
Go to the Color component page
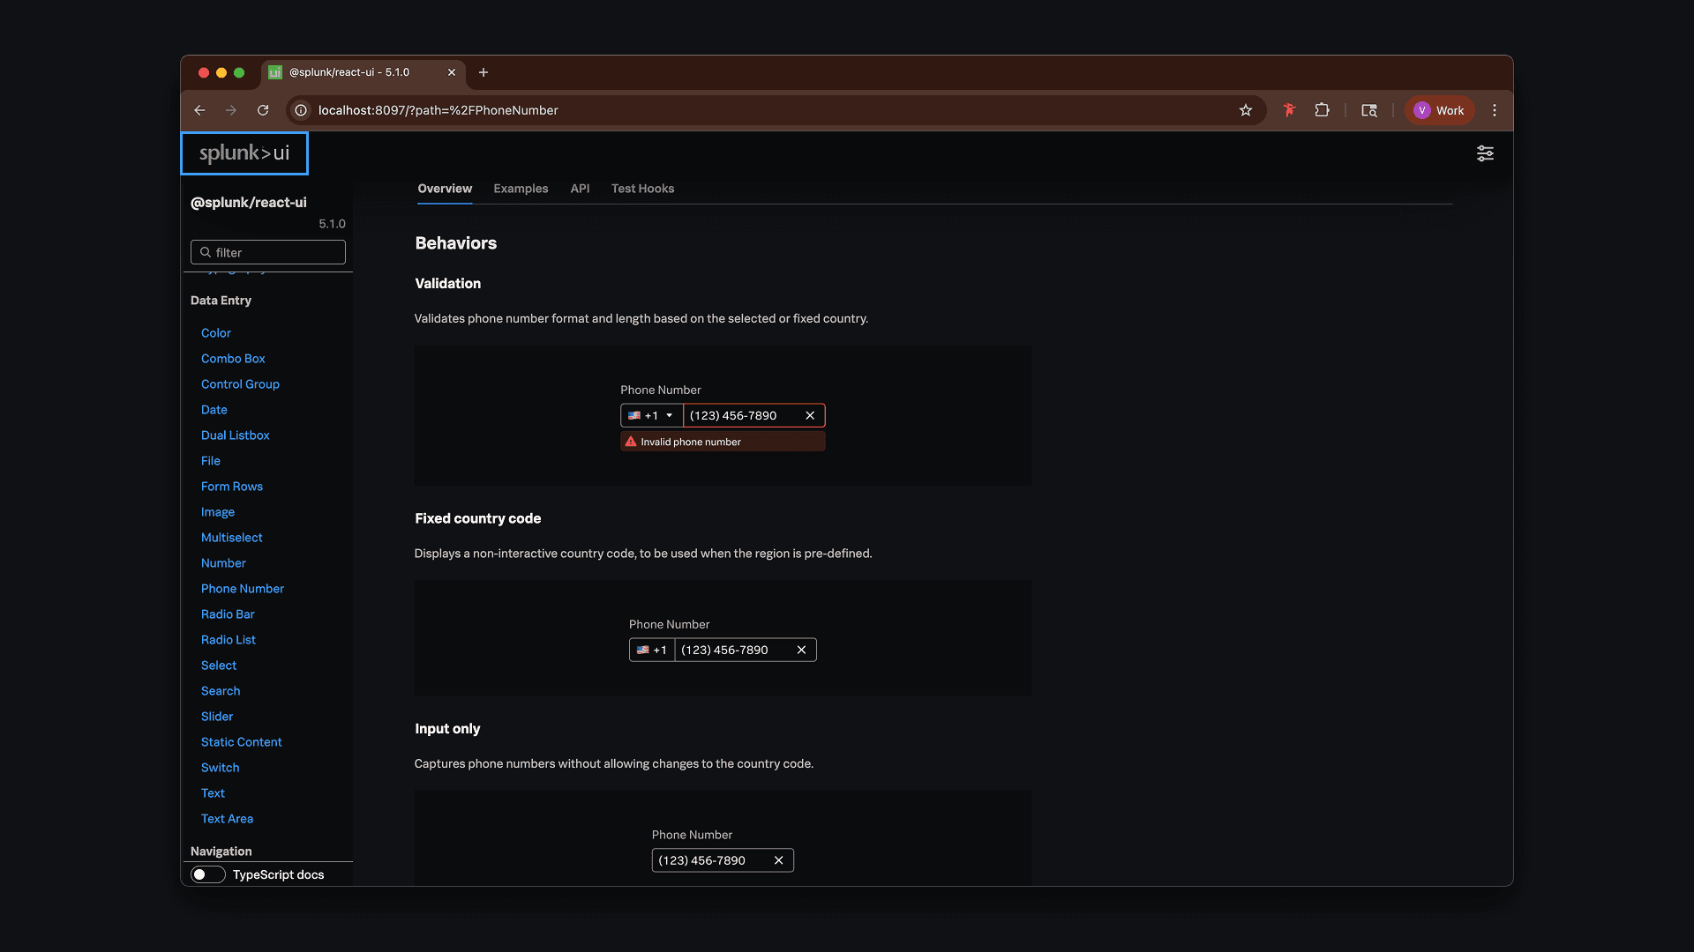pyautogui.click(x=216, y=333)
